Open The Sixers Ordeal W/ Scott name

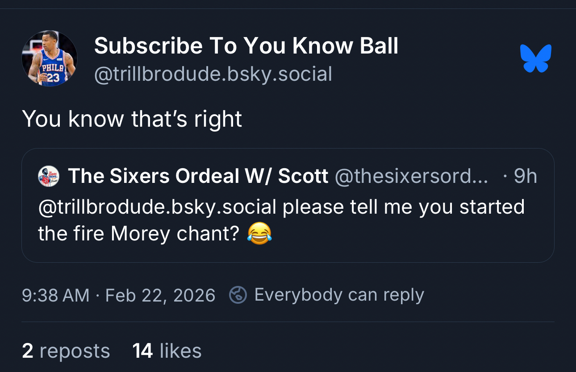(198, 176)
